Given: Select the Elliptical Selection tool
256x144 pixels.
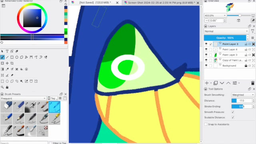Looking at the screenshot, I should [x=7, y=81].
